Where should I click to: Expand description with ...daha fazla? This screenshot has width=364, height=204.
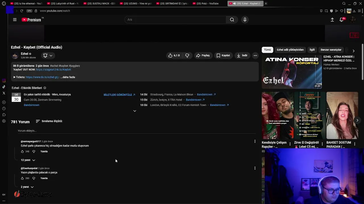(x=68, y=77)
